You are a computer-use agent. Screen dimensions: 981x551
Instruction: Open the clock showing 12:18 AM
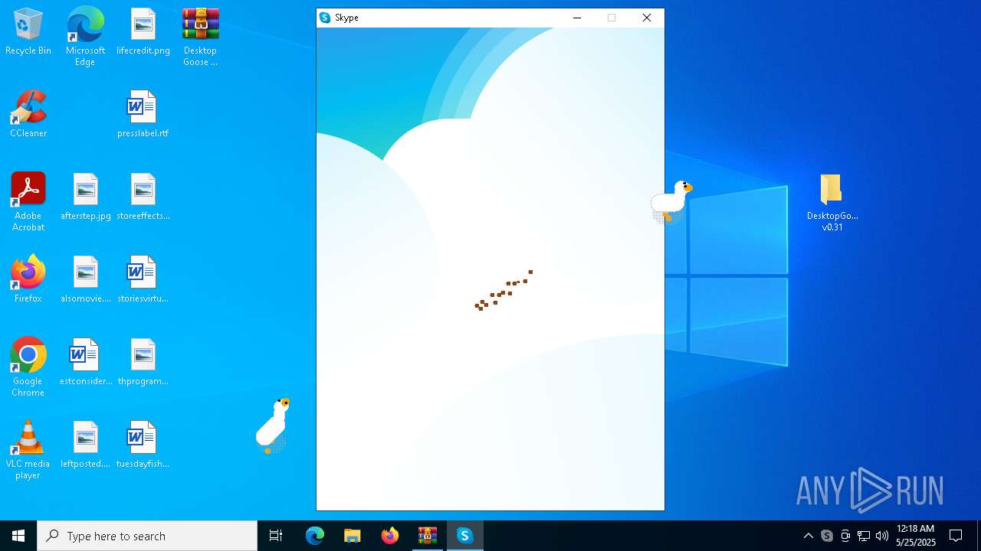(x=916, y=536)
